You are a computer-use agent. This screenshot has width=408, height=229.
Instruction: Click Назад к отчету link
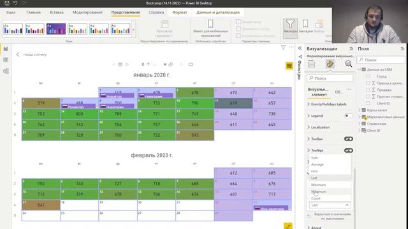tap(35, 55)
